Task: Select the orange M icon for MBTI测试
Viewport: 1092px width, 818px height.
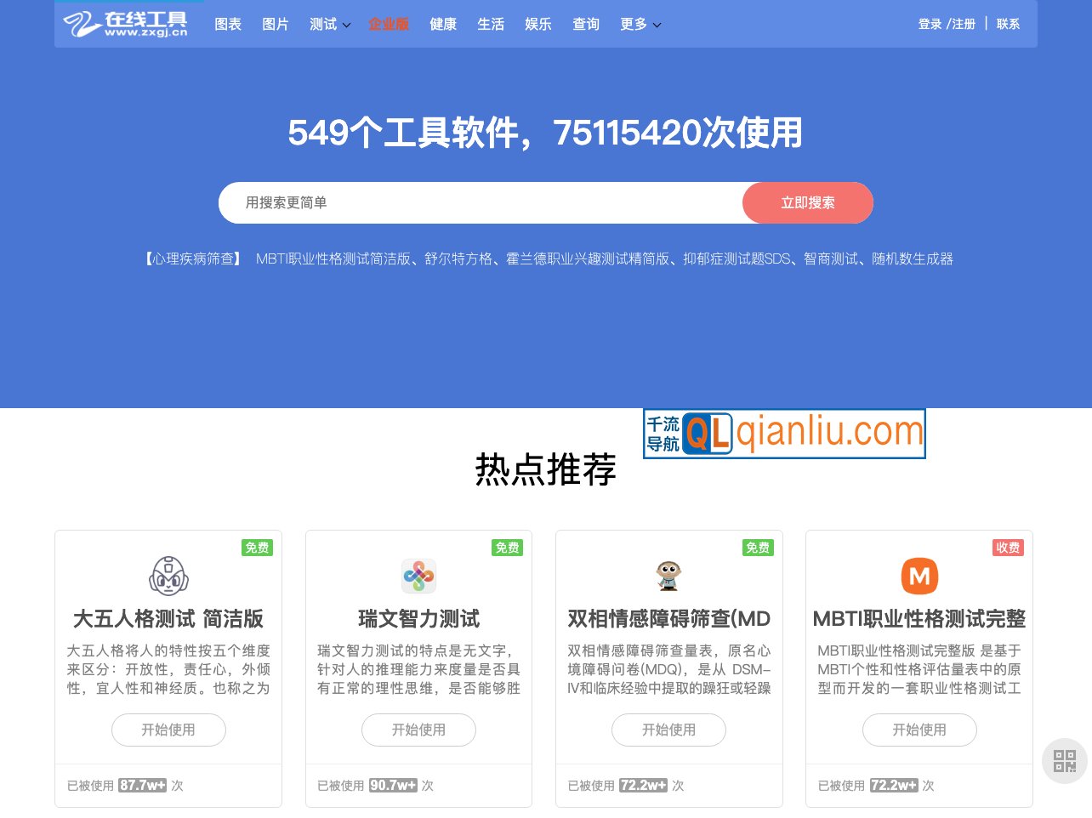Action: [919, 576]
